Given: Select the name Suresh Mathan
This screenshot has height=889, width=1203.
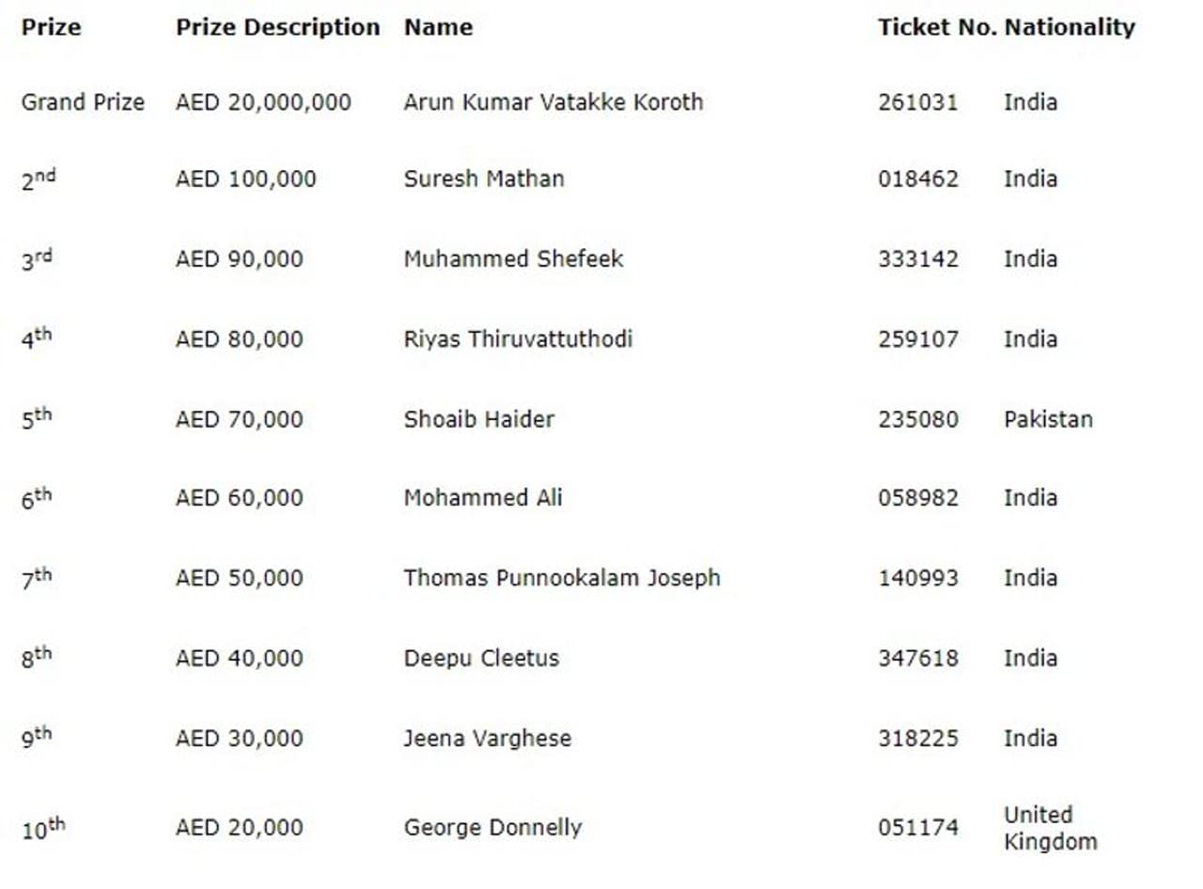Looking at the screenshot, I should 484,179.
